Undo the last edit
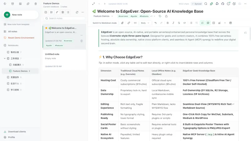Viewport: 251px width, 141px height. tap(156, 23)
